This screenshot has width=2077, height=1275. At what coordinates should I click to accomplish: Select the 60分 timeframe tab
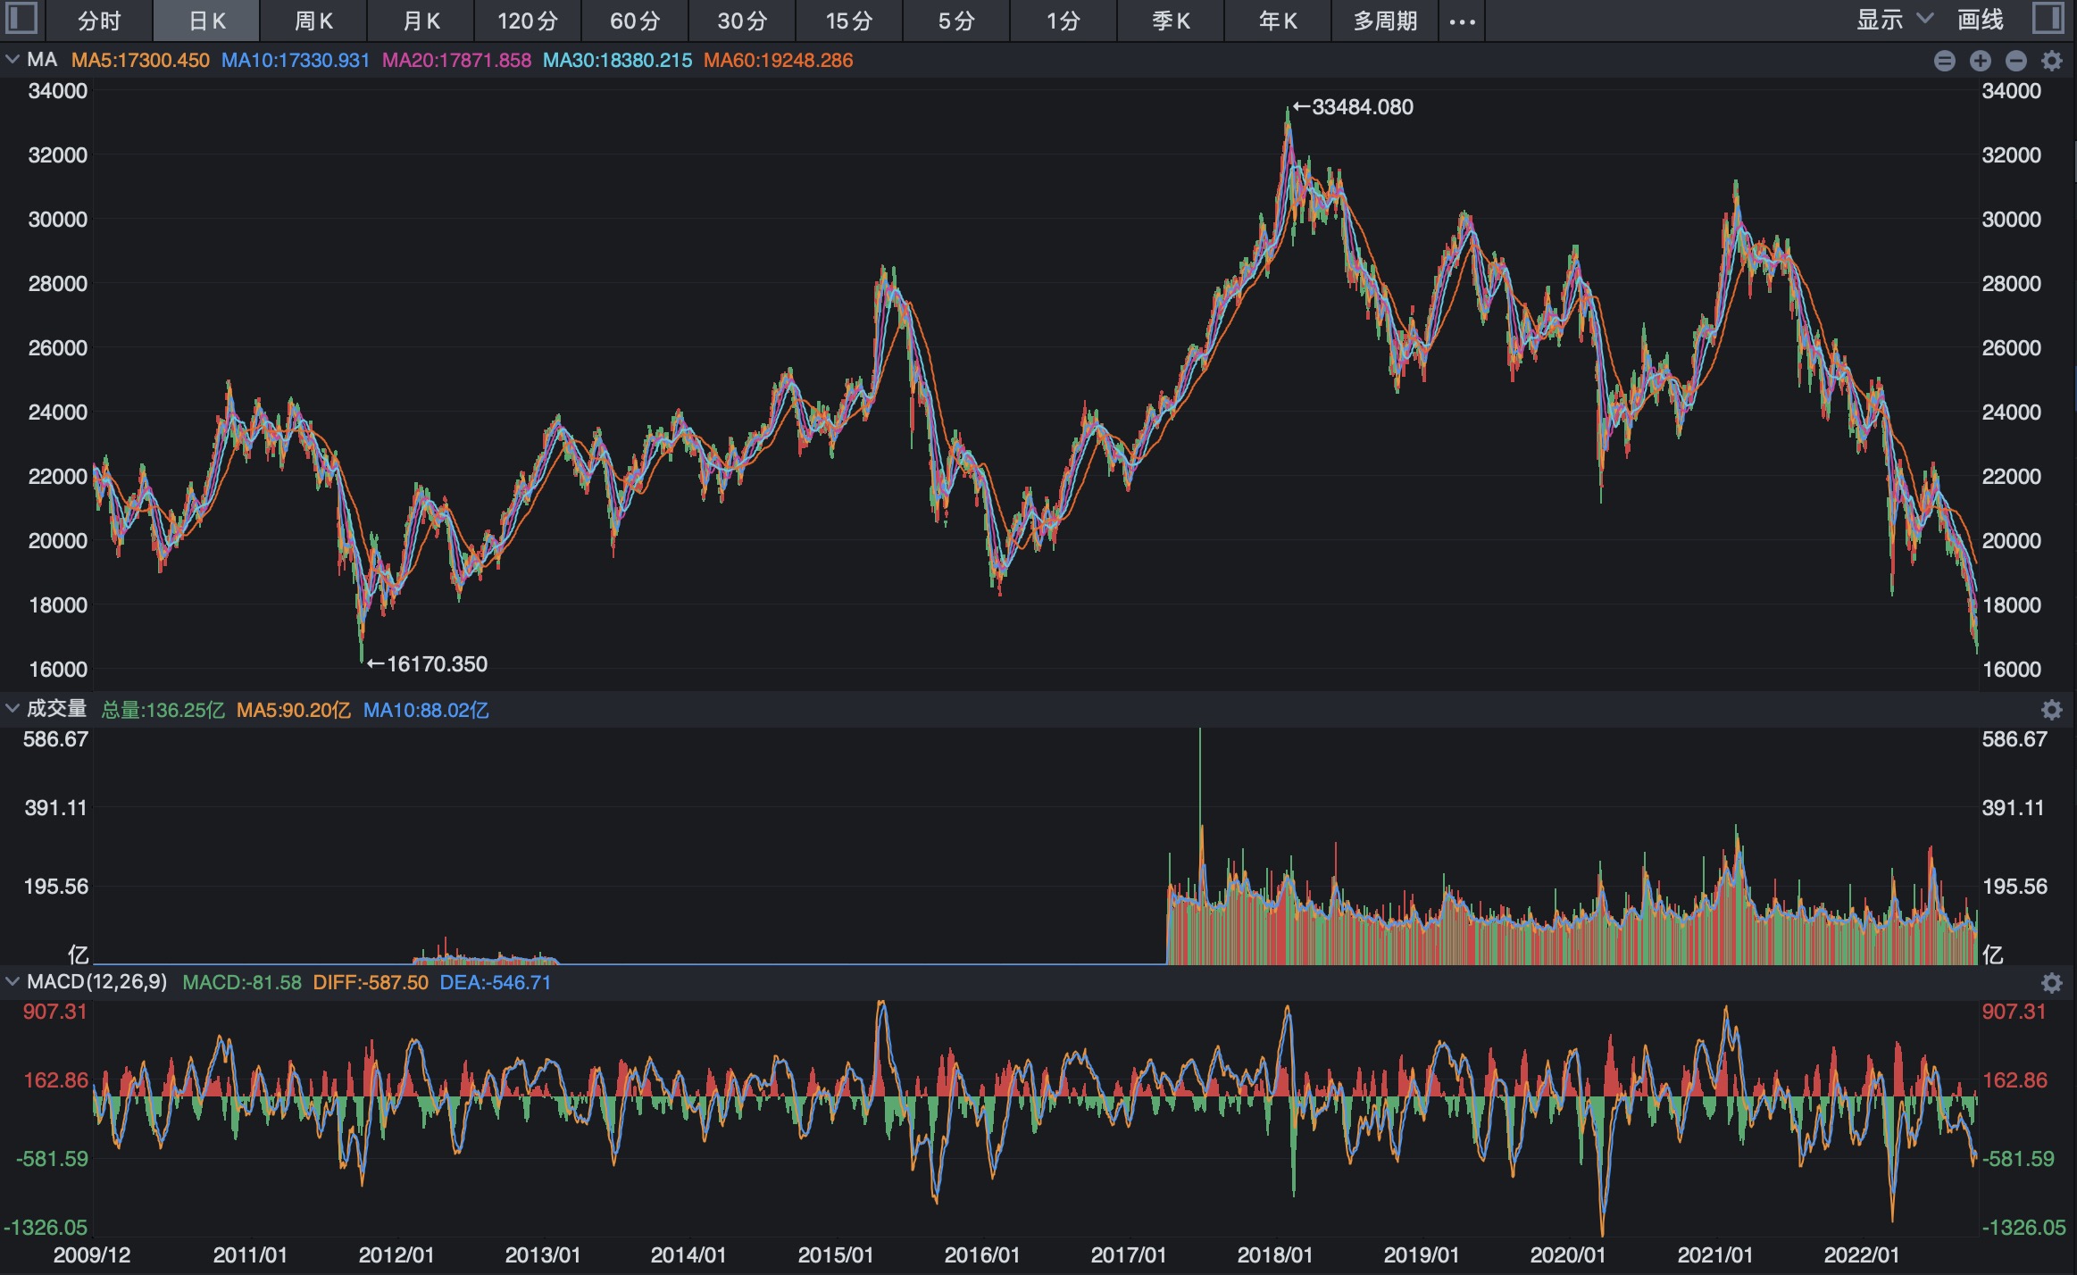(x=635, y=21)
